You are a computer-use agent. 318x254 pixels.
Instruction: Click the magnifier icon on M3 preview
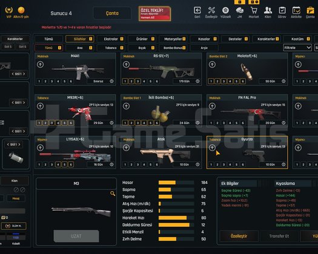coord(113,194)
